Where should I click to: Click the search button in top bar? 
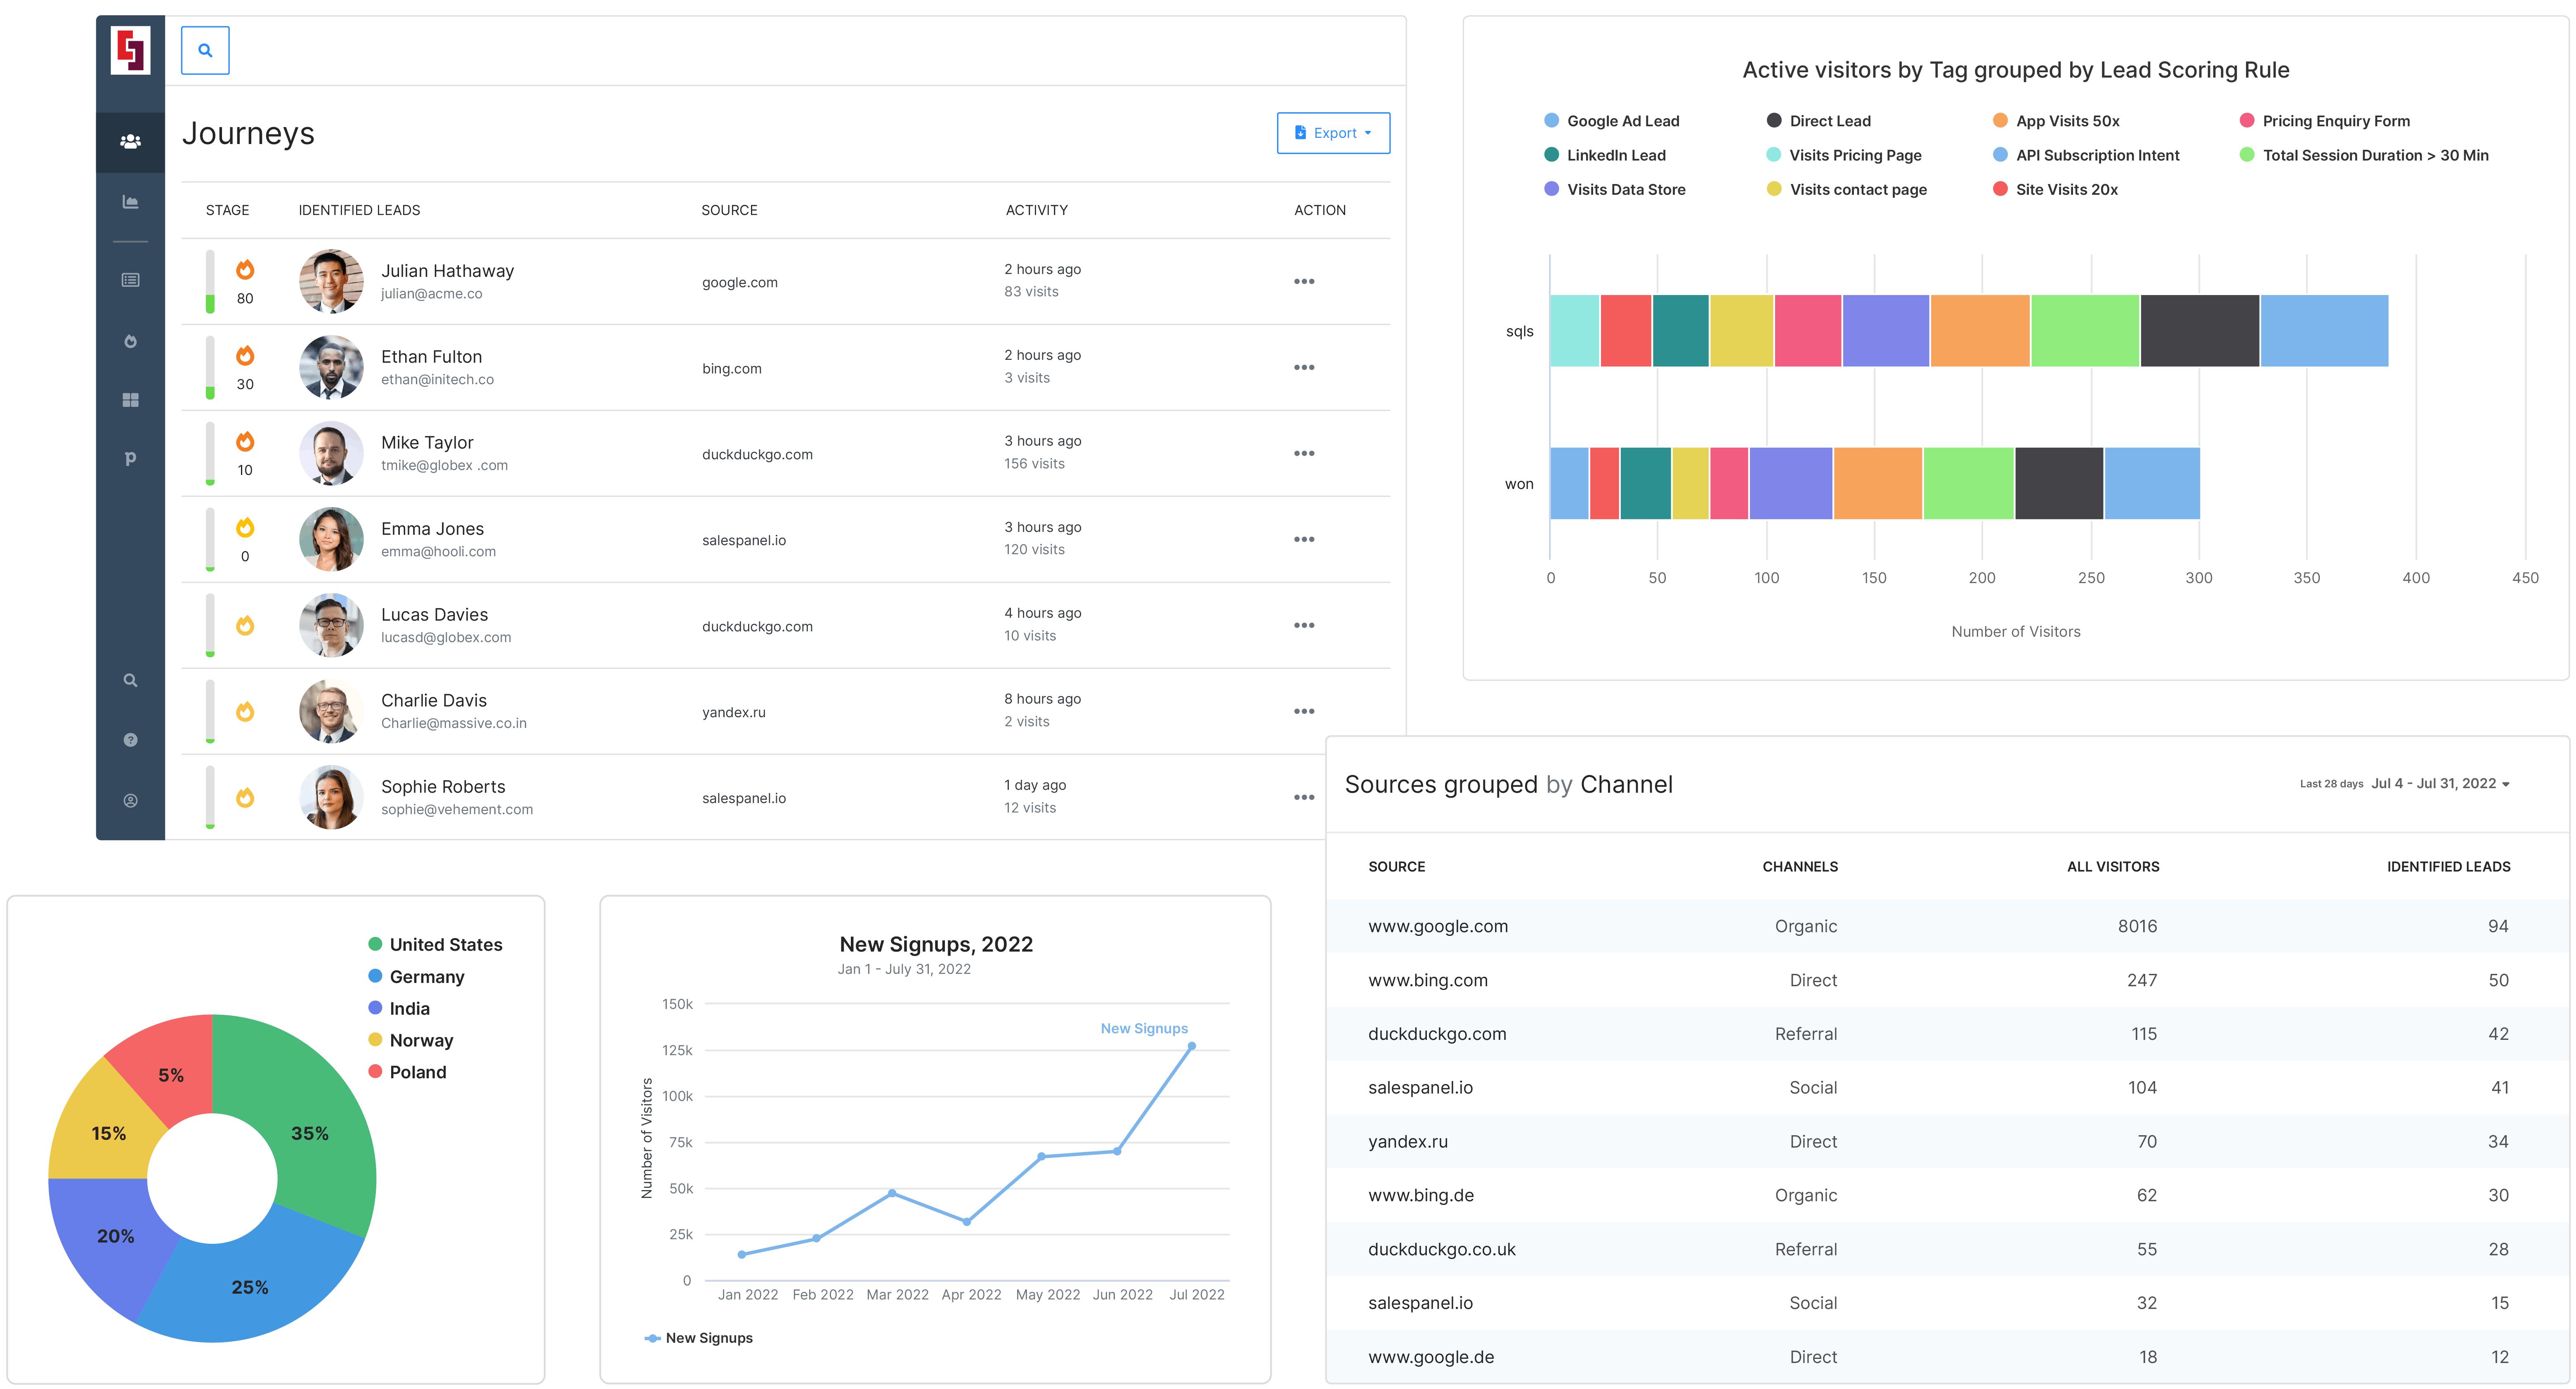[205, 50]
